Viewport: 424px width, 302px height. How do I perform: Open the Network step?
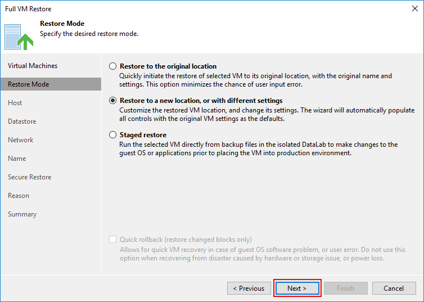(21, 140)
